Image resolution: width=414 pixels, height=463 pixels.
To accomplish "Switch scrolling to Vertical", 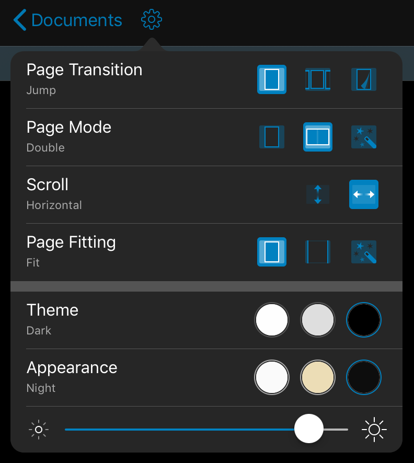I will (318, 194).
